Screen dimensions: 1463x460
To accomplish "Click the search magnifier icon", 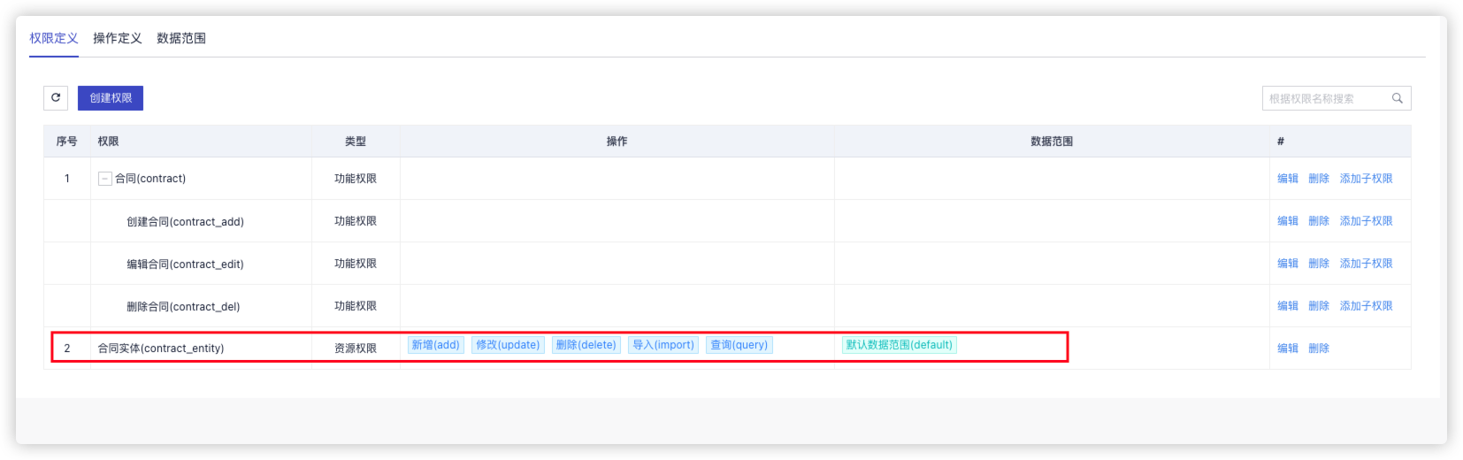I will 1398,98.
